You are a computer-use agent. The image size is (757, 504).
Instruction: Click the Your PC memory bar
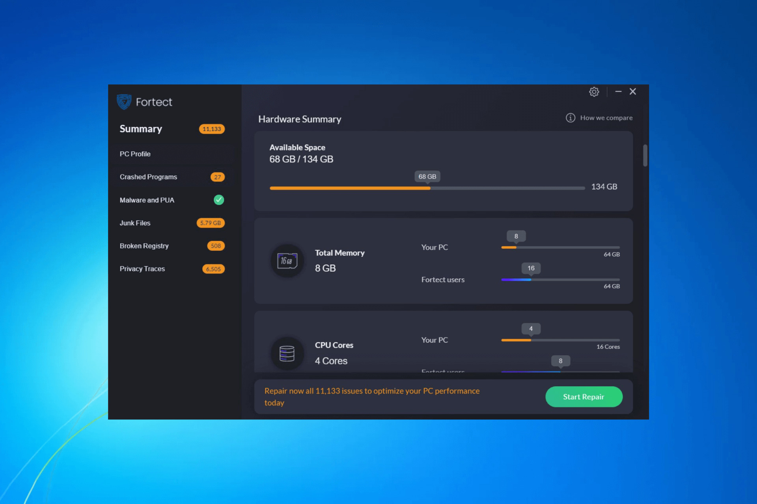point(560,247)
